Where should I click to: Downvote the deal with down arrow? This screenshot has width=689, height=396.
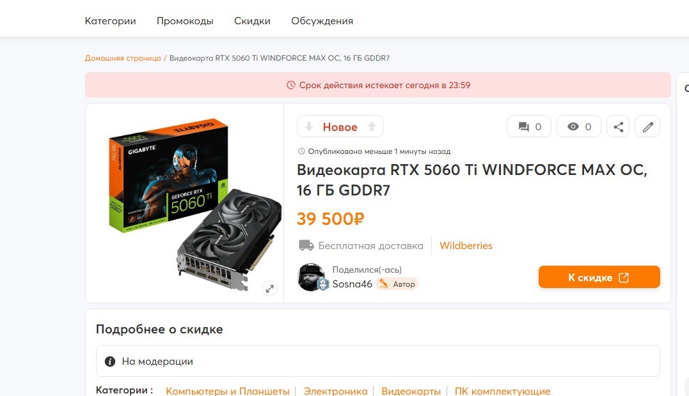309,126
